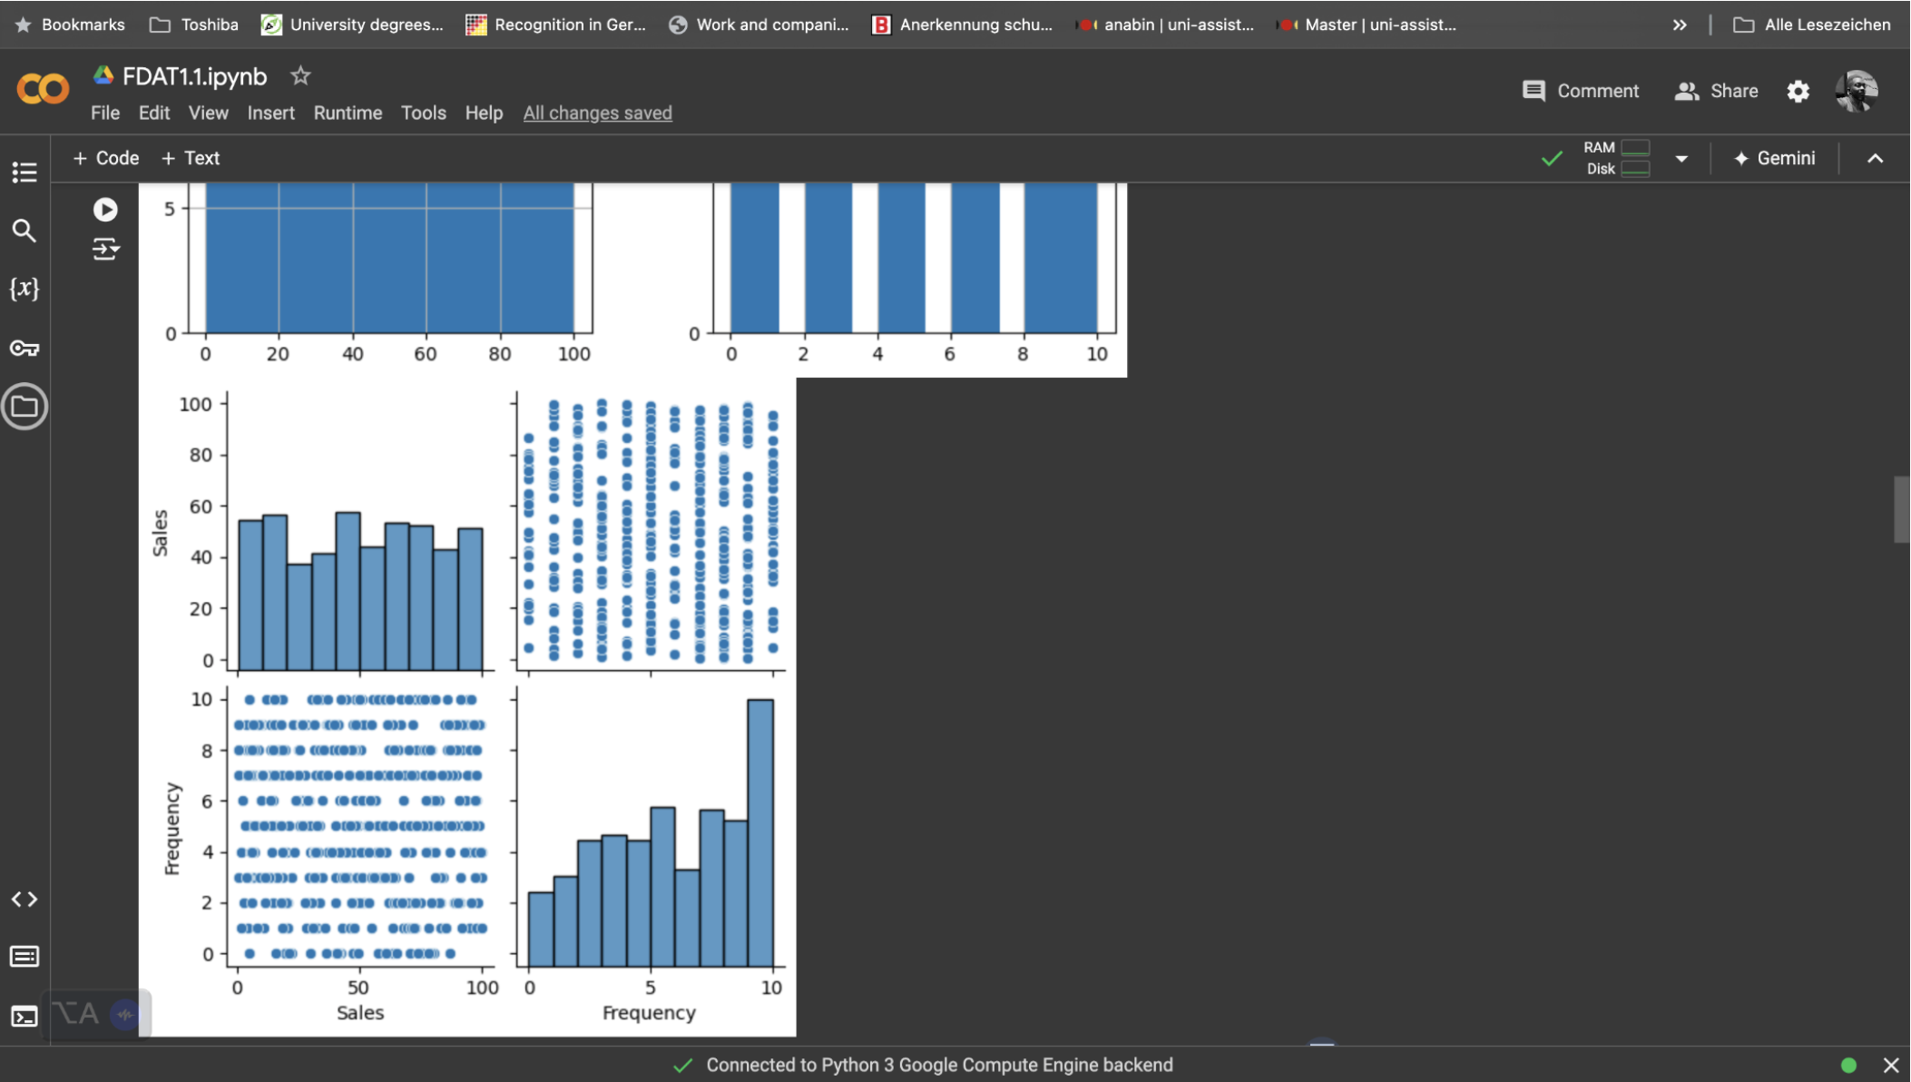Open the files folder panel
The image size is (1911, 1082).
[24, 407]
